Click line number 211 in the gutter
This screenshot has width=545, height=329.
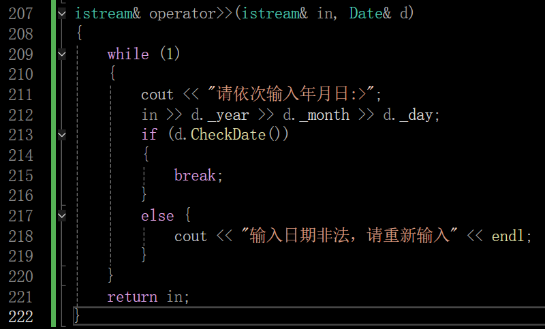[20, 95]
